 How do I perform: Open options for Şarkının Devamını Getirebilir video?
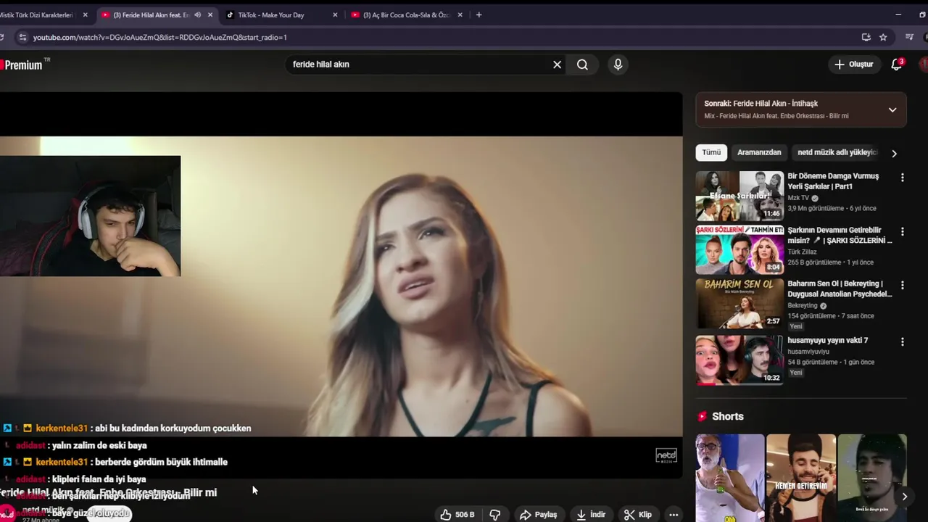click(902, 232)
